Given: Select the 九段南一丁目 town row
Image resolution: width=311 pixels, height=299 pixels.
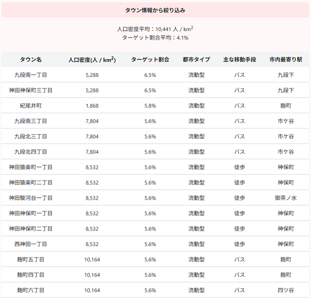Looking at the screenshot, I should click(x=31, y=75).
